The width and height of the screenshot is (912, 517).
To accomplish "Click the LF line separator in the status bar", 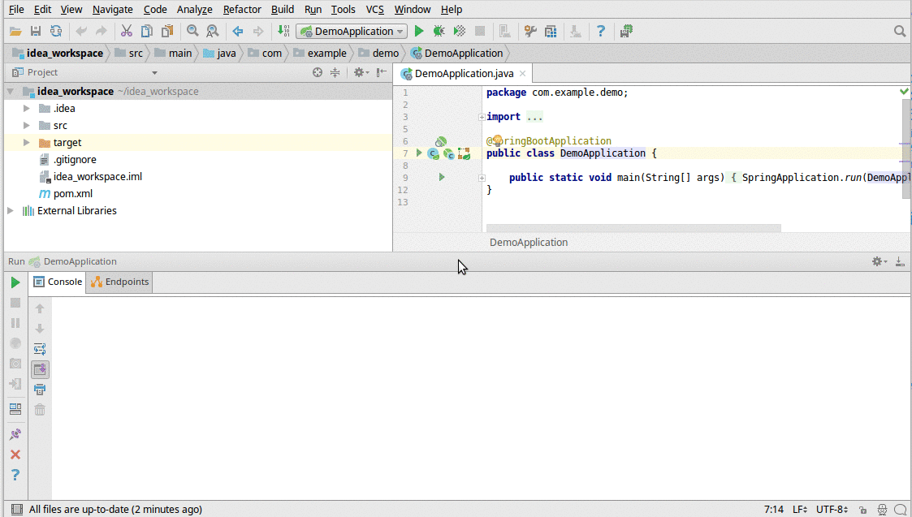I will pyautogui.click(x=800, y=510).
